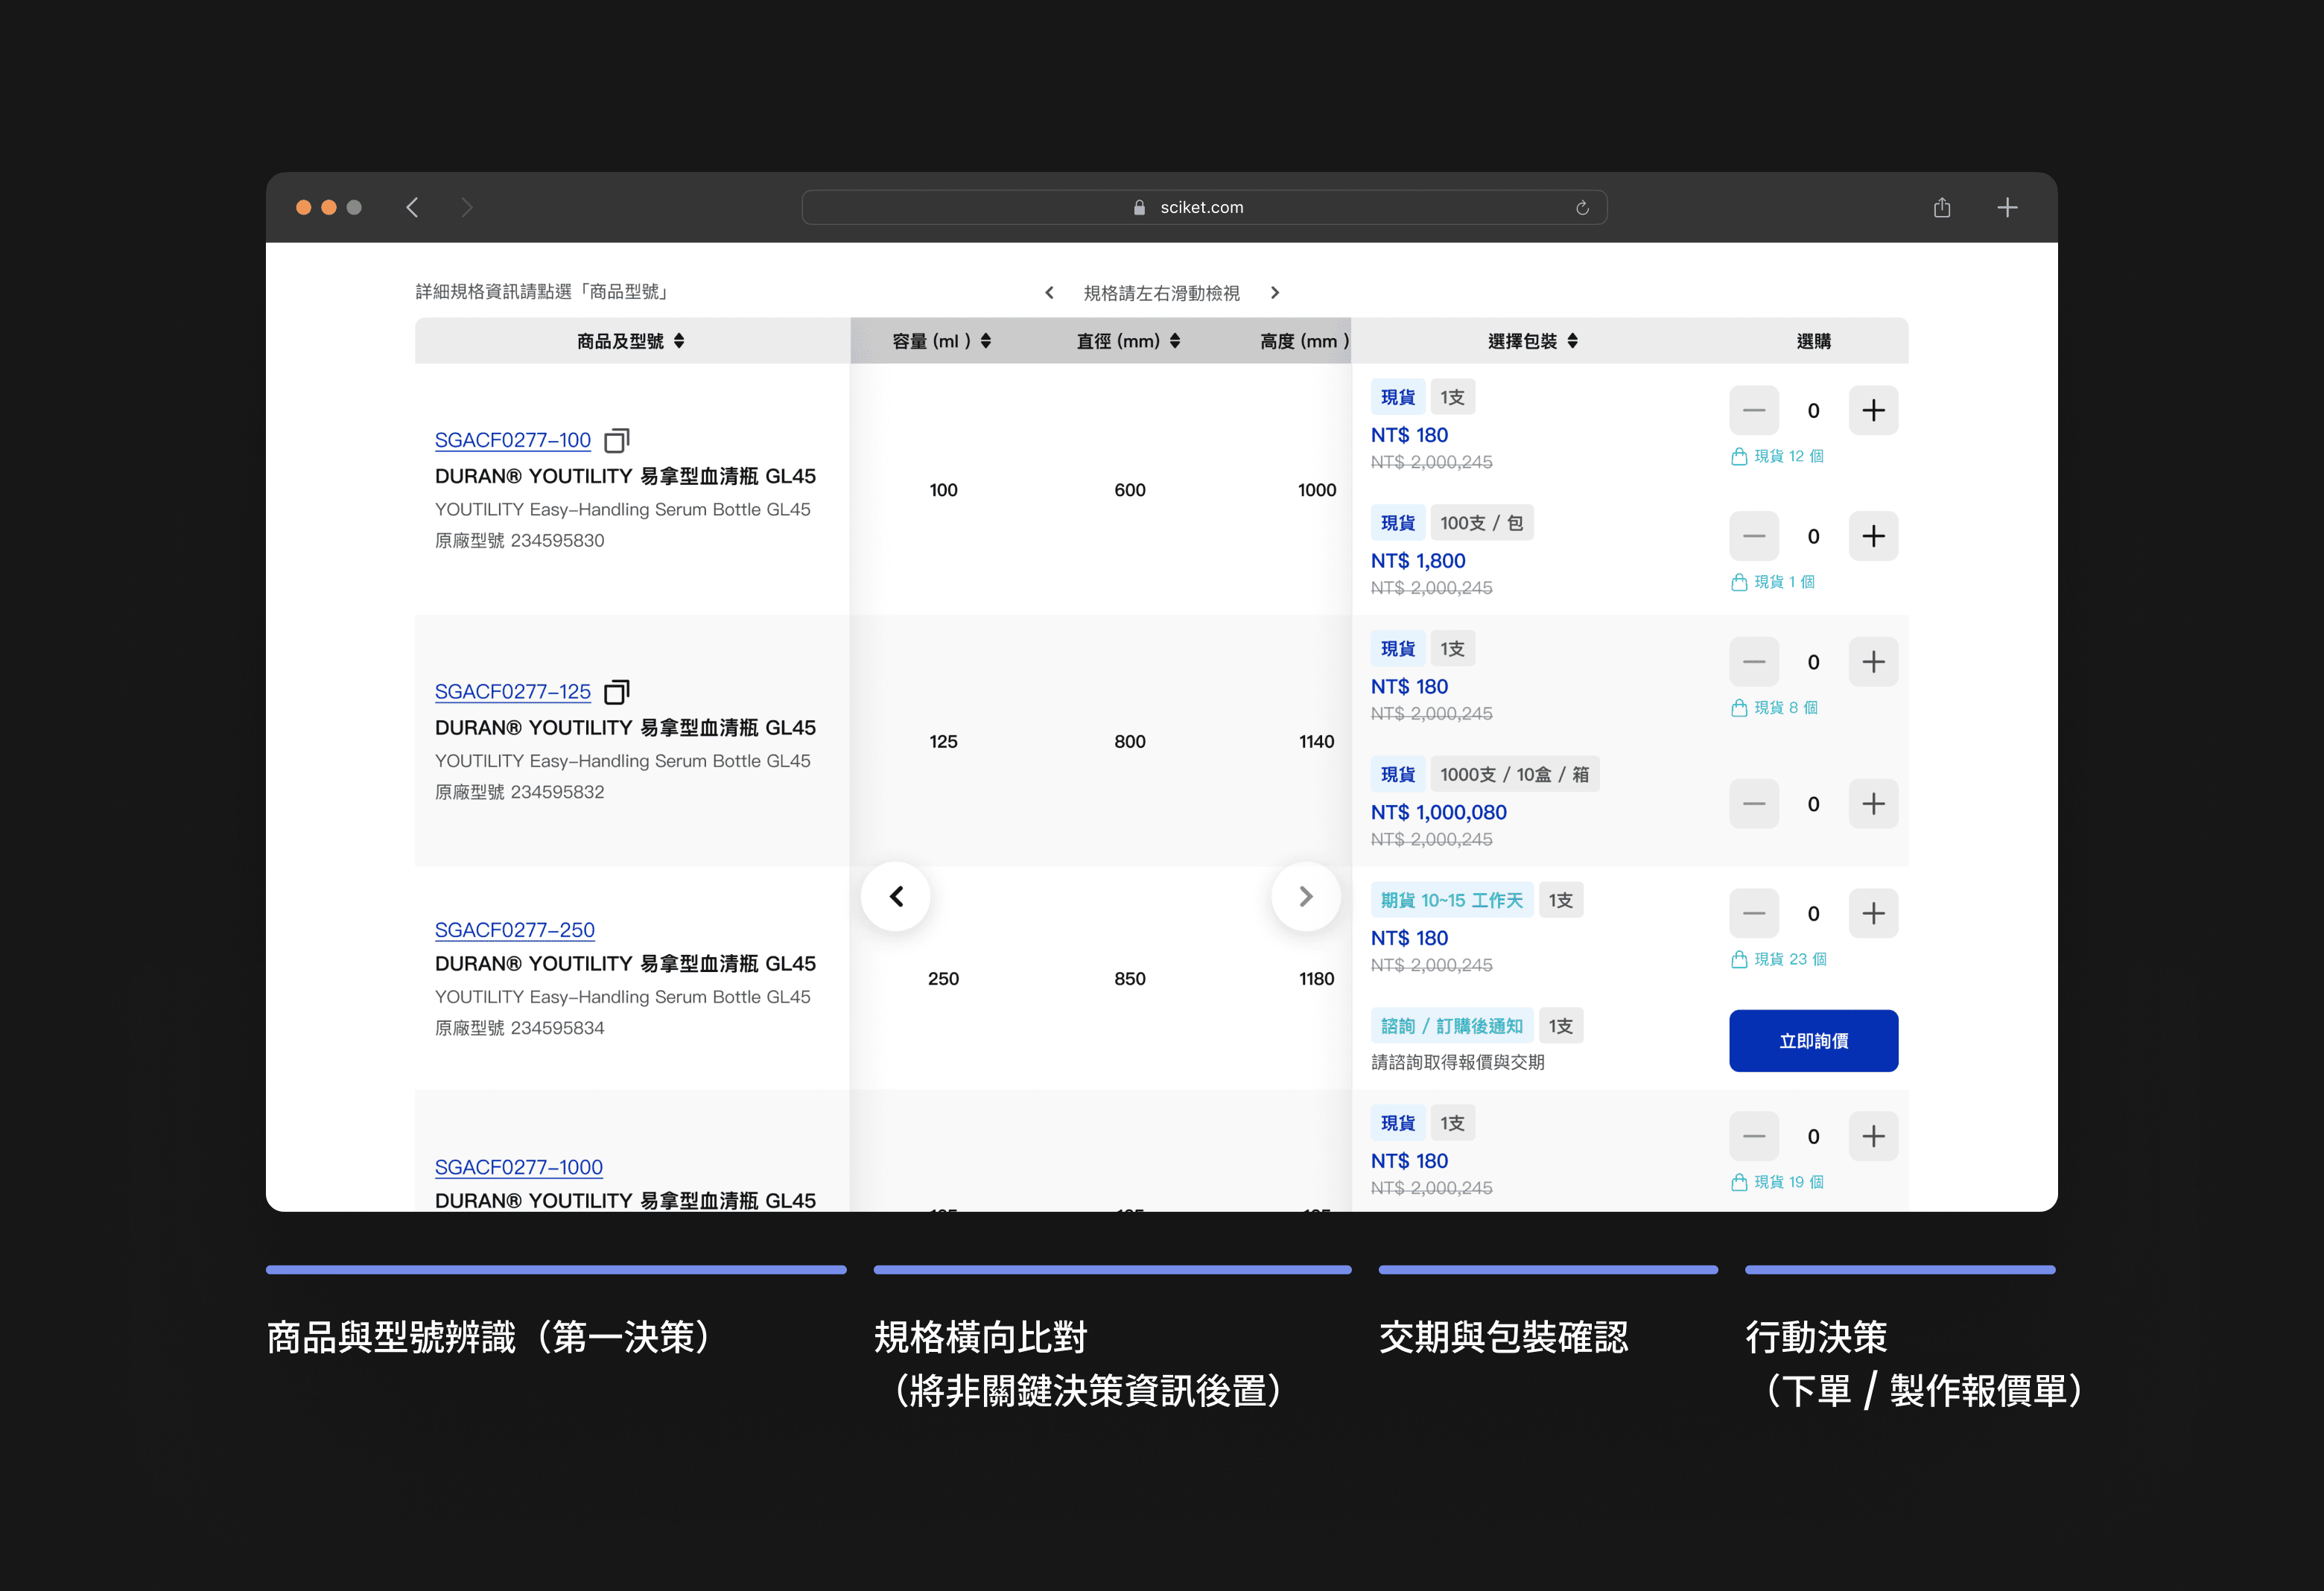Decrease quantity for 1000支/10盒/箱 package

pos(1753,804)
